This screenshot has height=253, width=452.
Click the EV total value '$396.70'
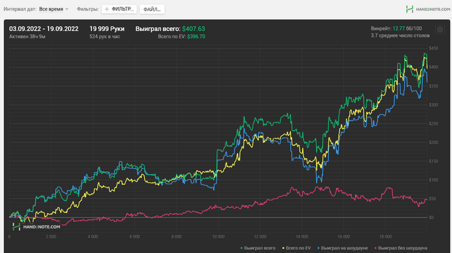click(x=196, y=37)
